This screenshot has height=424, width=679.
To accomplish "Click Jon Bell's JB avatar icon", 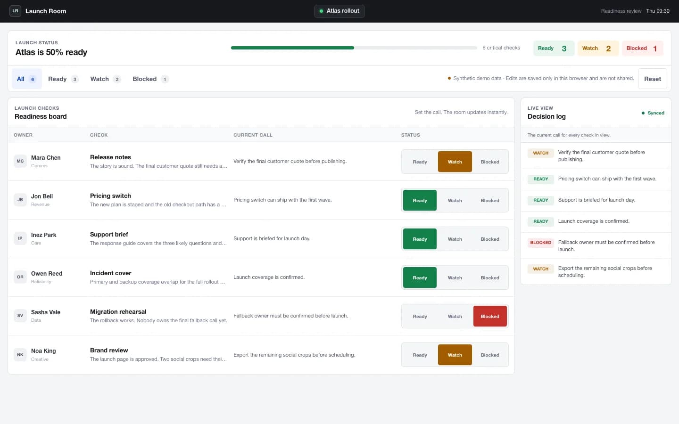I will pyautogui.click(x=20, y=200).
